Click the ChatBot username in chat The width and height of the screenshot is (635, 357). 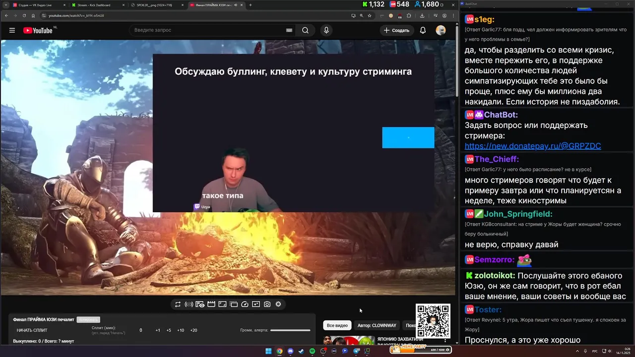(x=501, y=115)
